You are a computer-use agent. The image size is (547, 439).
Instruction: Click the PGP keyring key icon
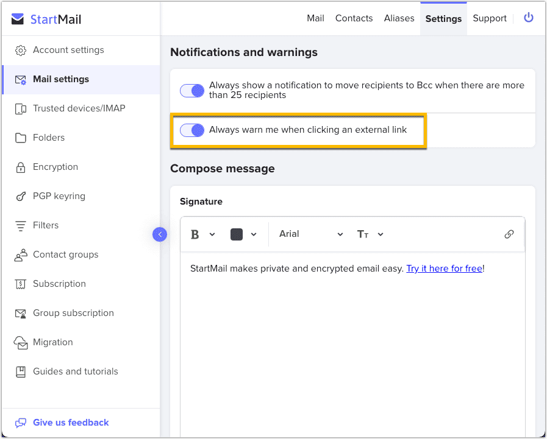pos(21,196)
